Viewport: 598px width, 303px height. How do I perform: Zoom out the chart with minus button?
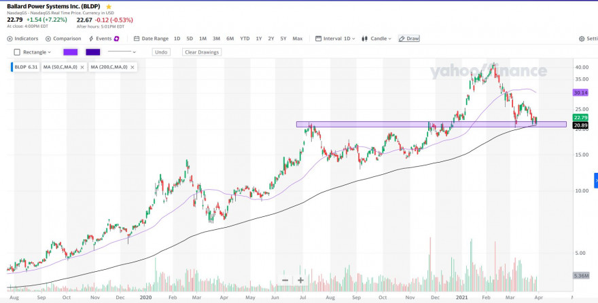point(285,280)
